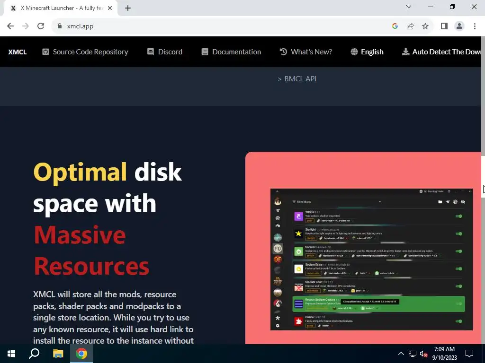Bookmark this page with star icon
This screenshot has width=485, height=363.
(x=425, y=26)
